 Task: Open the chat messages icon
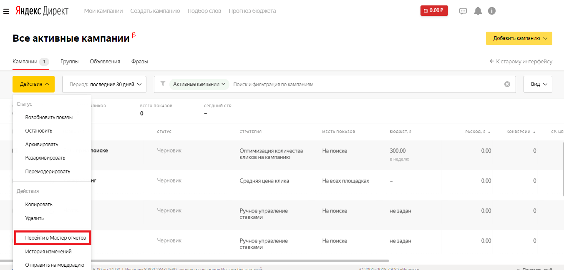pyautogui.click(x=463, y=11)
